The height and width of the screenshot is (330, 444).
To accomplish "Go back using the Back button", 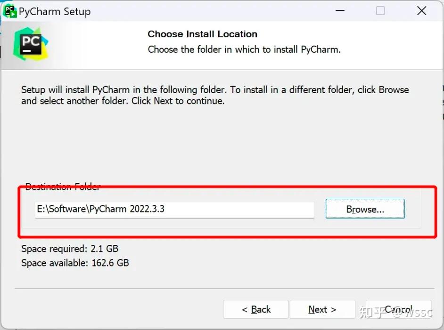I will [x=255, y=309].
